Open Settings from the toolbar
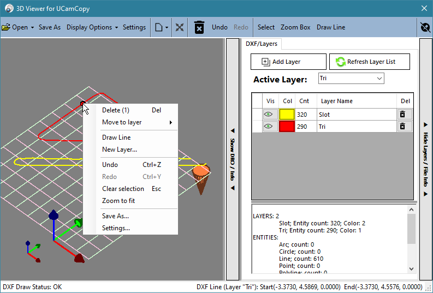 pyautogui.click(x=134, y=27)
